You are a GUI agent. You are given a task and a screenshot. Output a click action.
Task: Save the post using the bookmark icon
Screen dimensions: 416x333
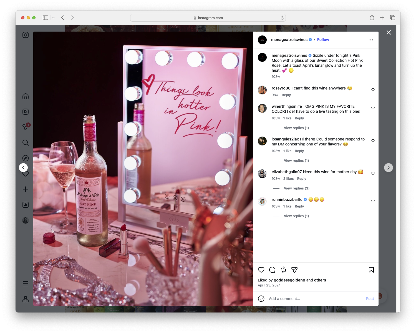point(371,270)
